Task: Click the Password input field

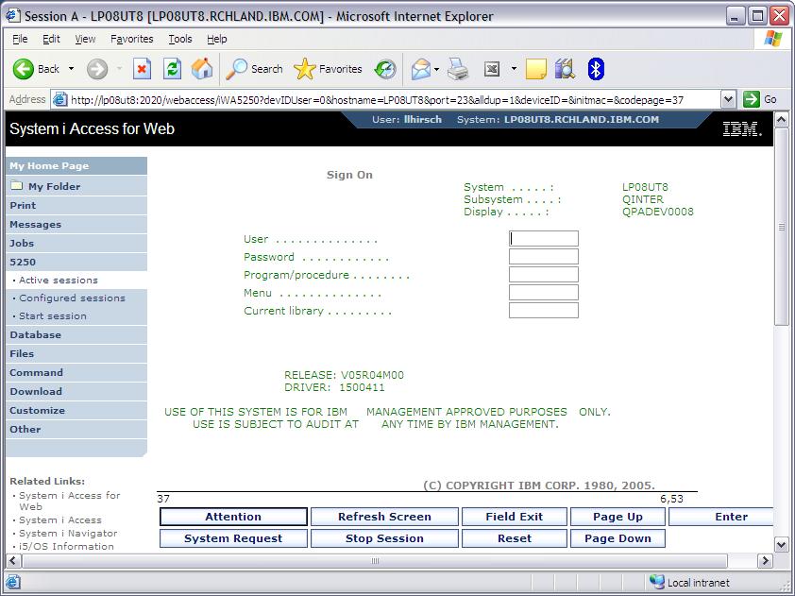Action: pos(544,256)
